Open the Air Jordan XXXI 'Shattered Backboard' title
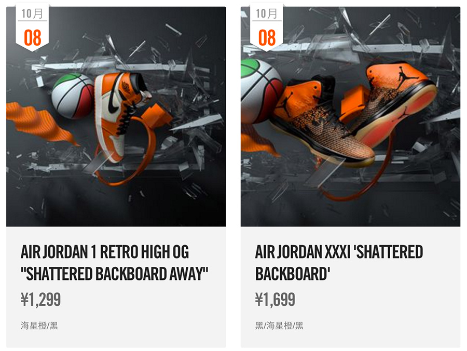The image size is (467, 351). 339,263
